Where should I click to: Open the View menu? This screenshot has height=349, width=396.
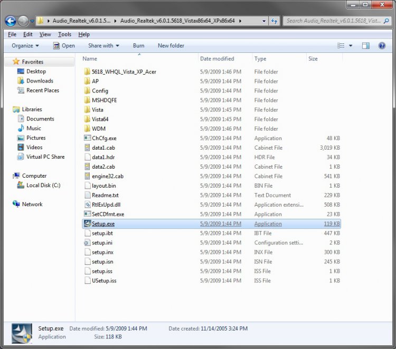coord(45,34)
